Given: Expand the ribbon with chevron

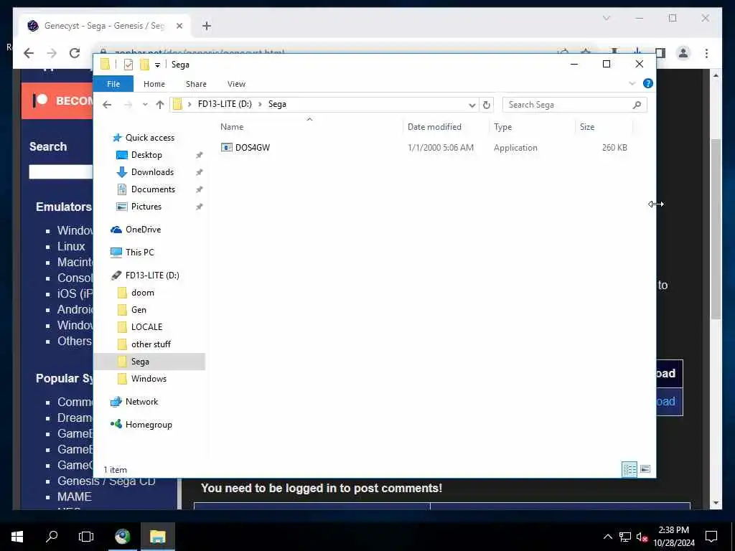Looking at the screenshot, I should click(632, 83).
